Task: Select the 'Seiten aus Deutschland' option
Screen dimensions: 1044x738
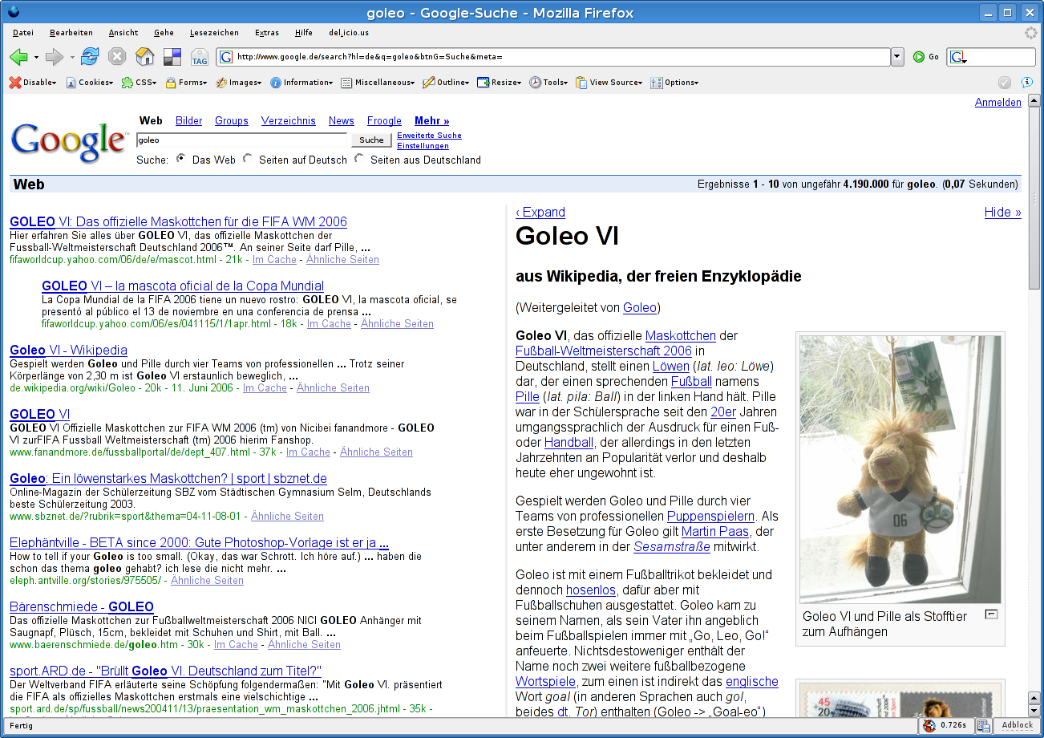Action: pyautogui.click(x=358, y=159)
